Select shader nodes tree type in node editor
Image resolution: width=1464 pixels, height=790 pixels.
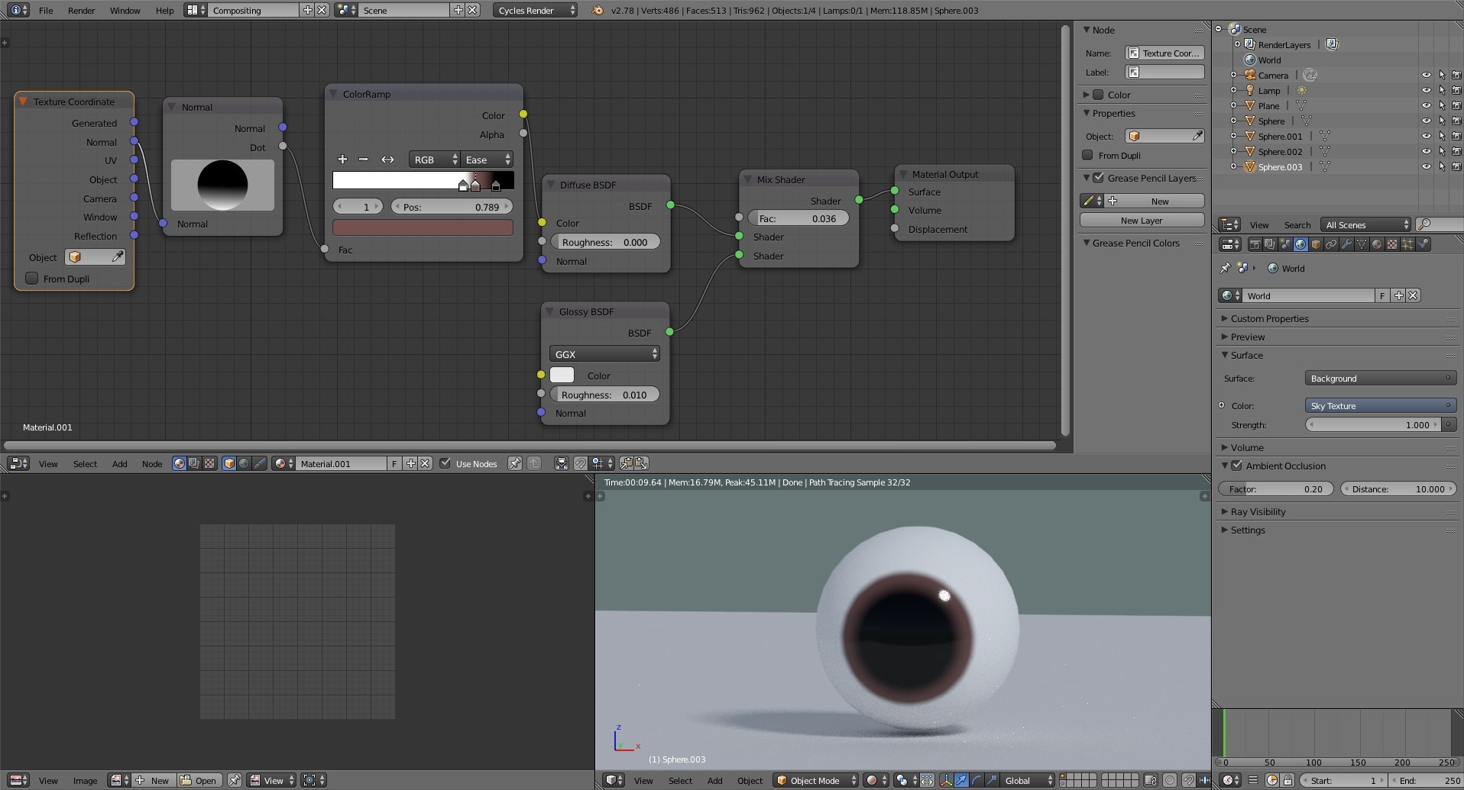pyautogui.click(x=179, y=463)
